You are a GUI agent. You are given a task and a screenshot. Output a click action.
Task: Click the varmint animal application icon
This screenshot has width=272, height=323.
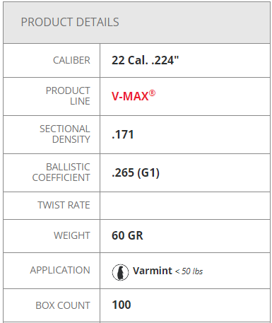coord(120,272)
